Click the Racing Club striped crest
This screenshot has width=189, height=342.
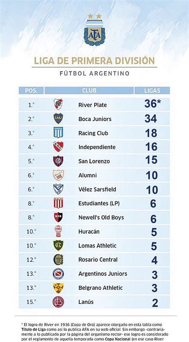58,132
